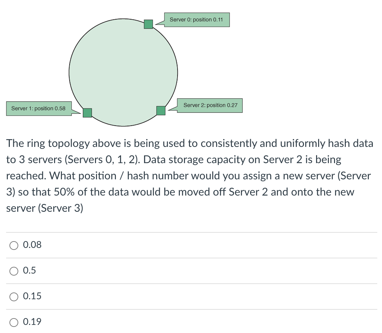
Task: Click the question text paragraph
Action: click(189, 176)
